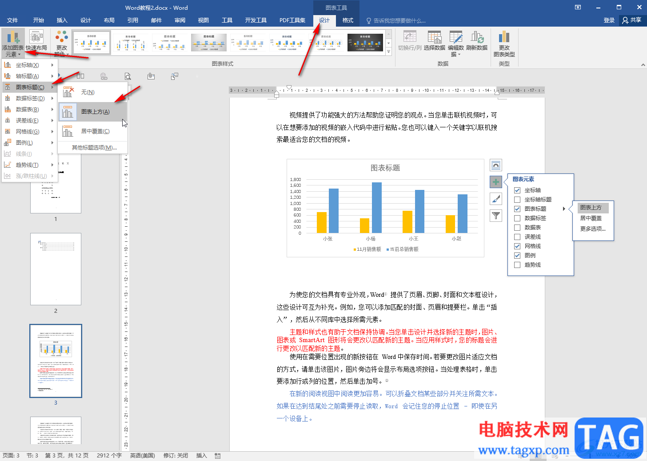Expand the arrow next to 图表标题 checkbox
The image size is (647, 461).
coord(564,209)
